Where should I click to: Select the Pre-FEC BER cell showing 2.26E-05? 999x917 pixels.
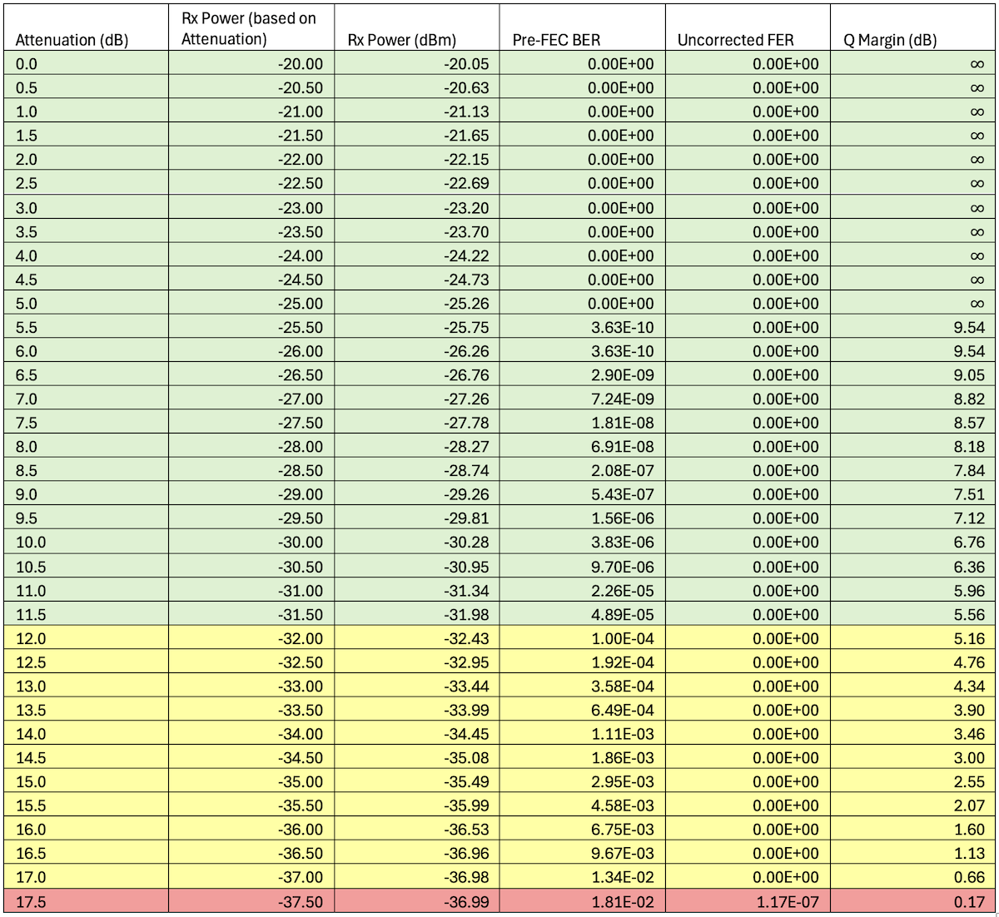583,591
